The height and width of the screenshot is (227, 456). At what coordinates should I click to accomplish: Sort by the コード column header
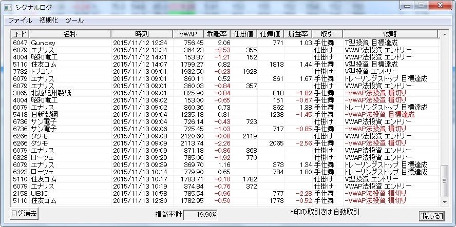(x=20, y=34)
